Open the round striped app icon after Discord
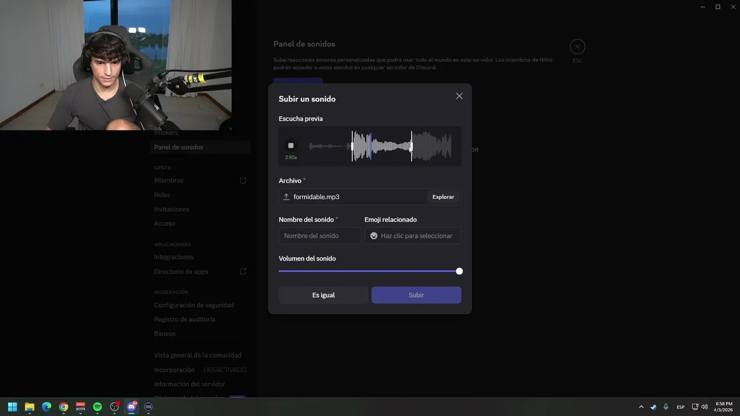 point(148,407)
